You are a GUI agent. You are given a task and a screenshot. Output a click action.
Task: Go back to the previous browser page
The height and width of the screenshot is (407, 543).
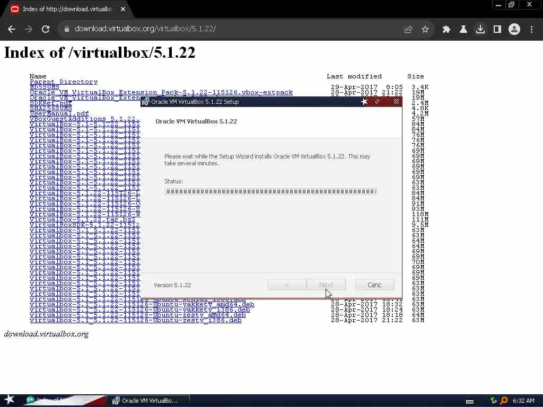coord(12,30)
